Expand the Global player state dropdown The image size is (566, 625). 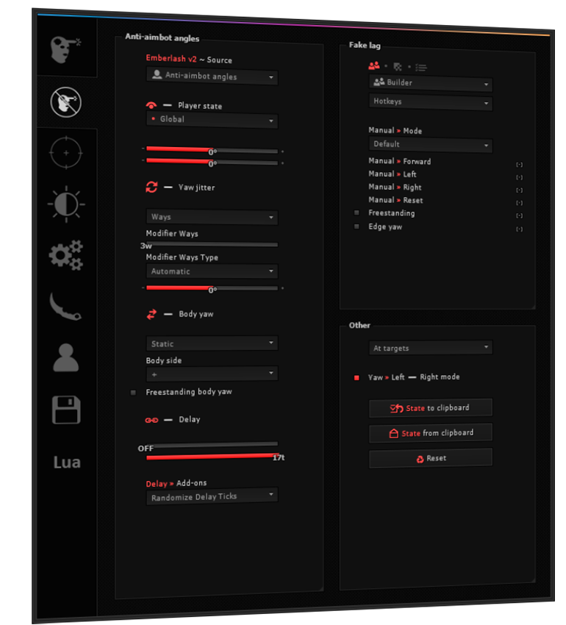click(x=212, y=120)
